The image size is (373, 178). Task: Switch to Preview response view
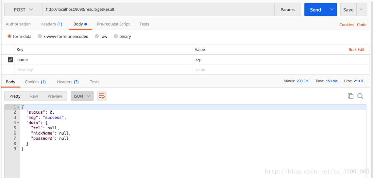(x=55, y=96)
